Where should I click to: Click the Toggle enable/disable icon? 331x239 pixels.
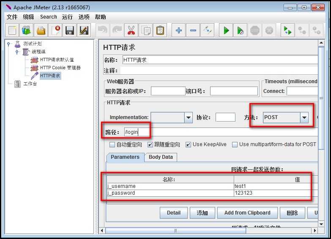pos(207,30)
